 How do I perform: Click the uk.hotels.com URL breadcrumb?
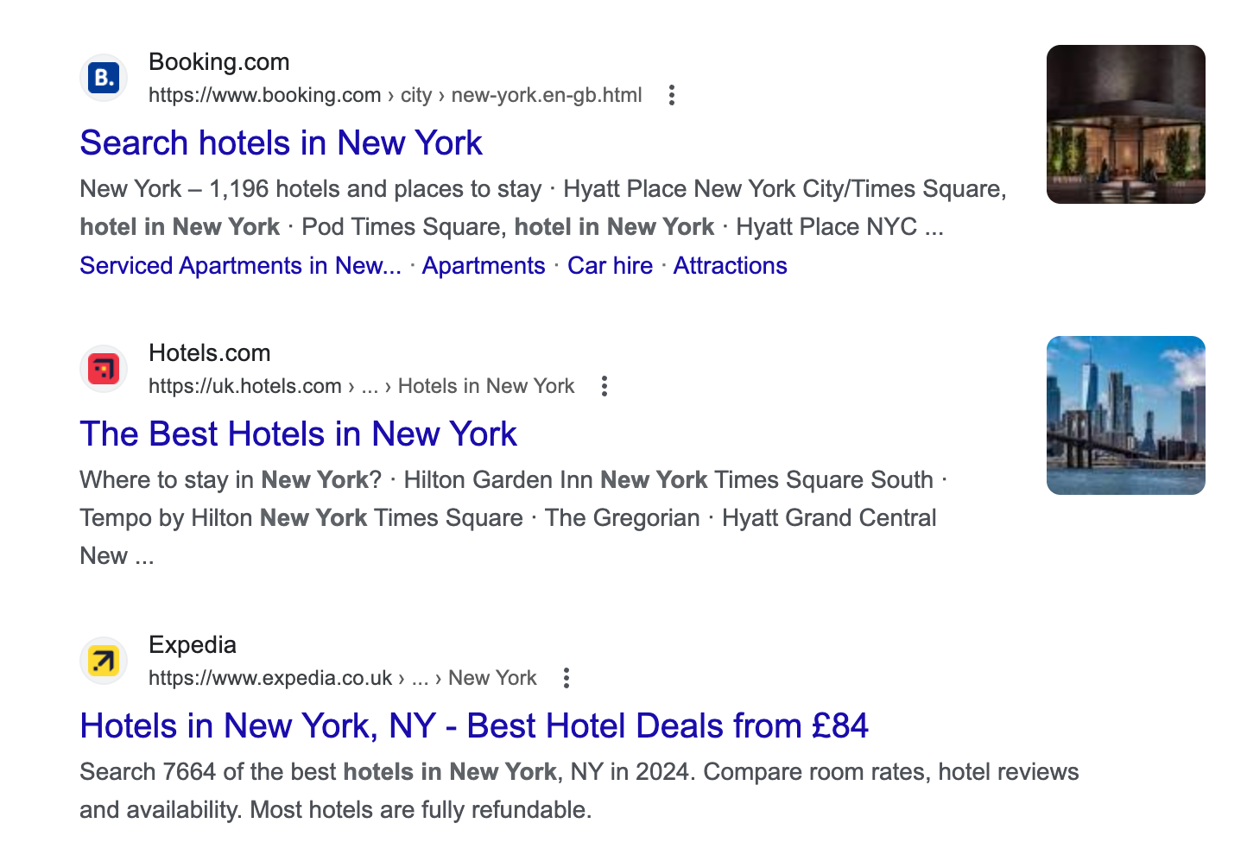pos(361,386)
